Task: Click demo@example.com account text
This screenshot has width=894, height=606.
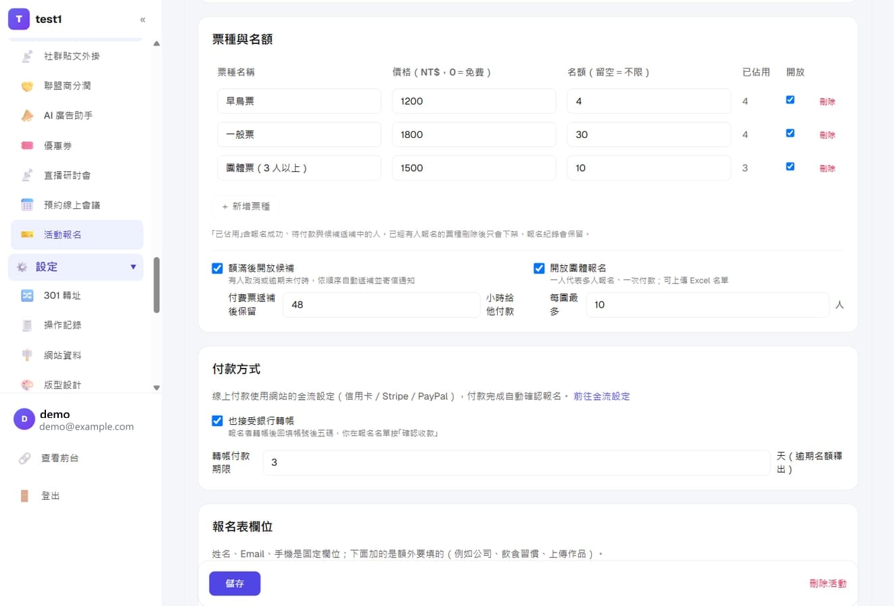Action: 87,427
